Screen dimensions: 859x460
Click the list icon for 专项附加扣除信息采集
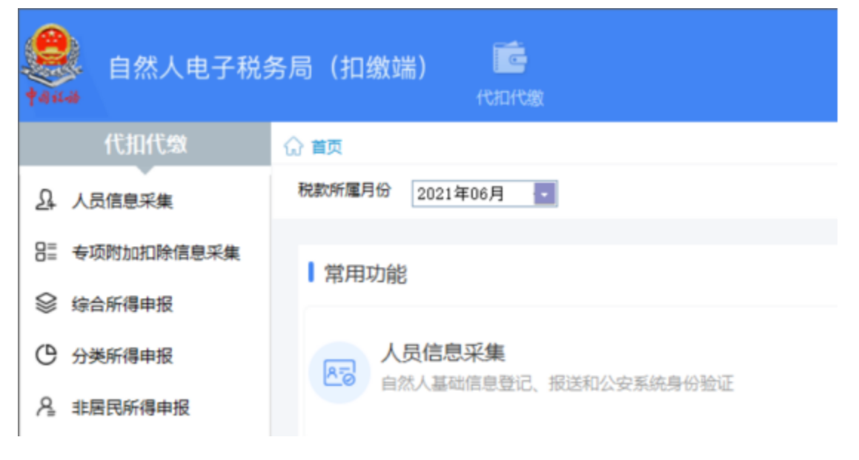pos(46,252)
